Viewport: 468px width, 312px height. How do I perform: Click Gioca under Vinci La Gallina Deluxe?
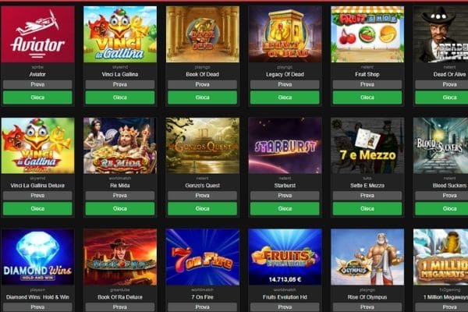click(37, 209)
